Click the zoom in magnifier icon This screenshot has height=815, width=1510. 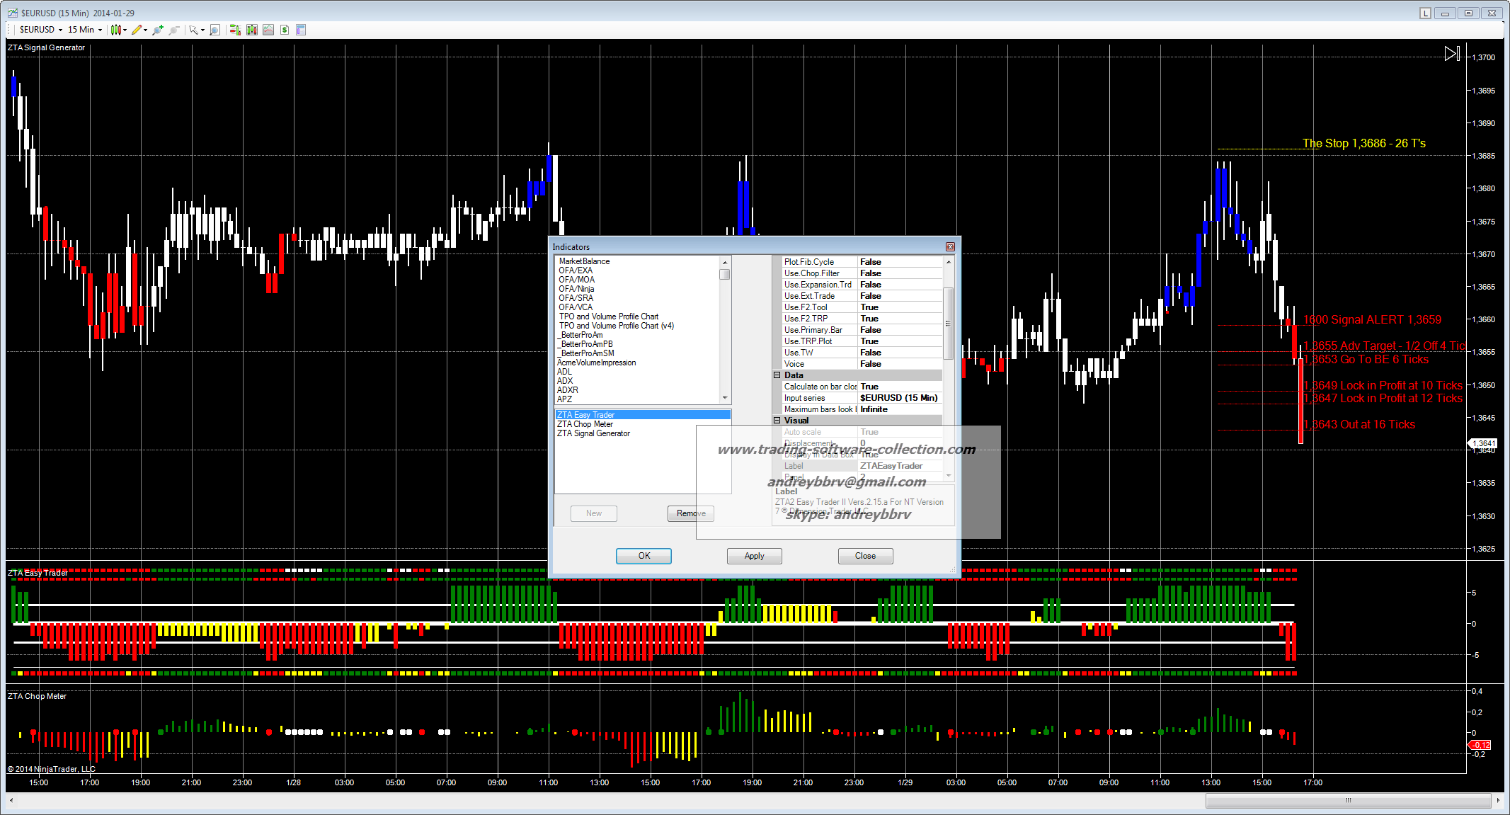157,30
